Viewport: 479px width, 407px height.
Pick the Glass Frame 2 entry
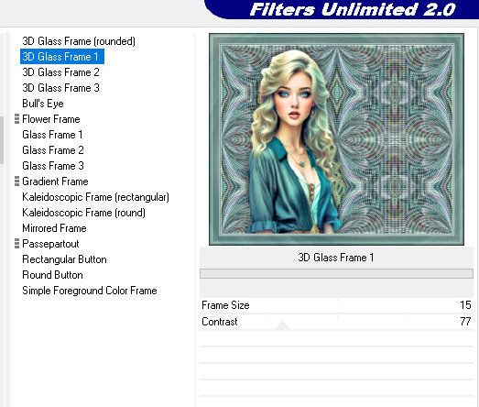click(53, 150)
